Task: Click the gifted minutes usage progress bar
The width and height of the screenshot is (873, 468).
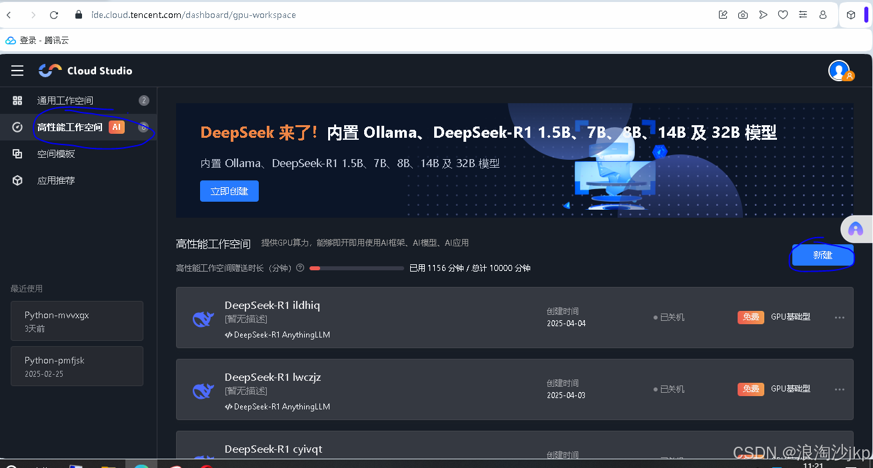Action: (x=357, y=268)
